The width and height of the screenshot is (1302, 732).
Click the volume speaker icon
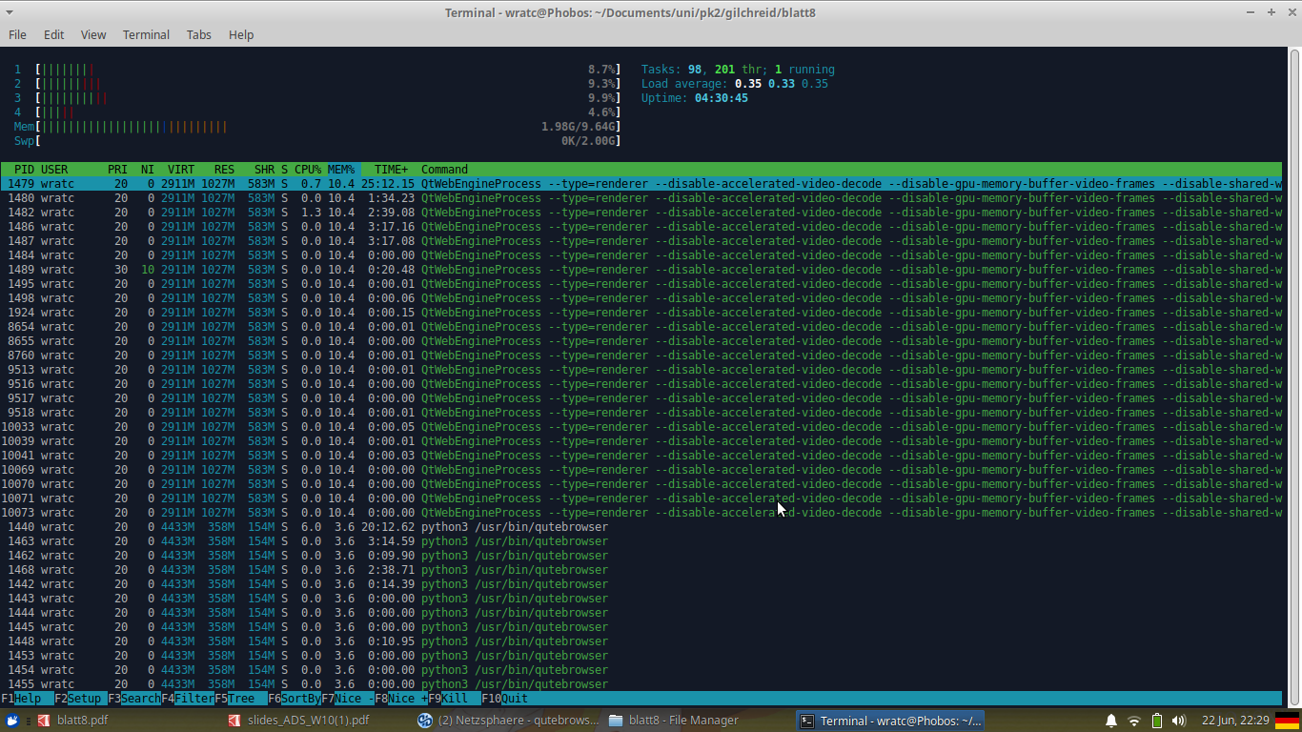(x=1179, y=721)
